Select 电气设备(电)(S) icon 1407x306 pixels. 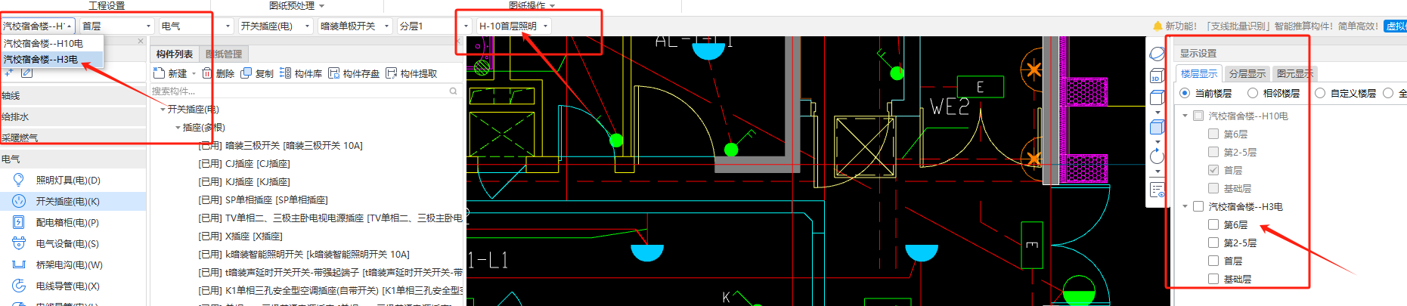pos(19,243)
